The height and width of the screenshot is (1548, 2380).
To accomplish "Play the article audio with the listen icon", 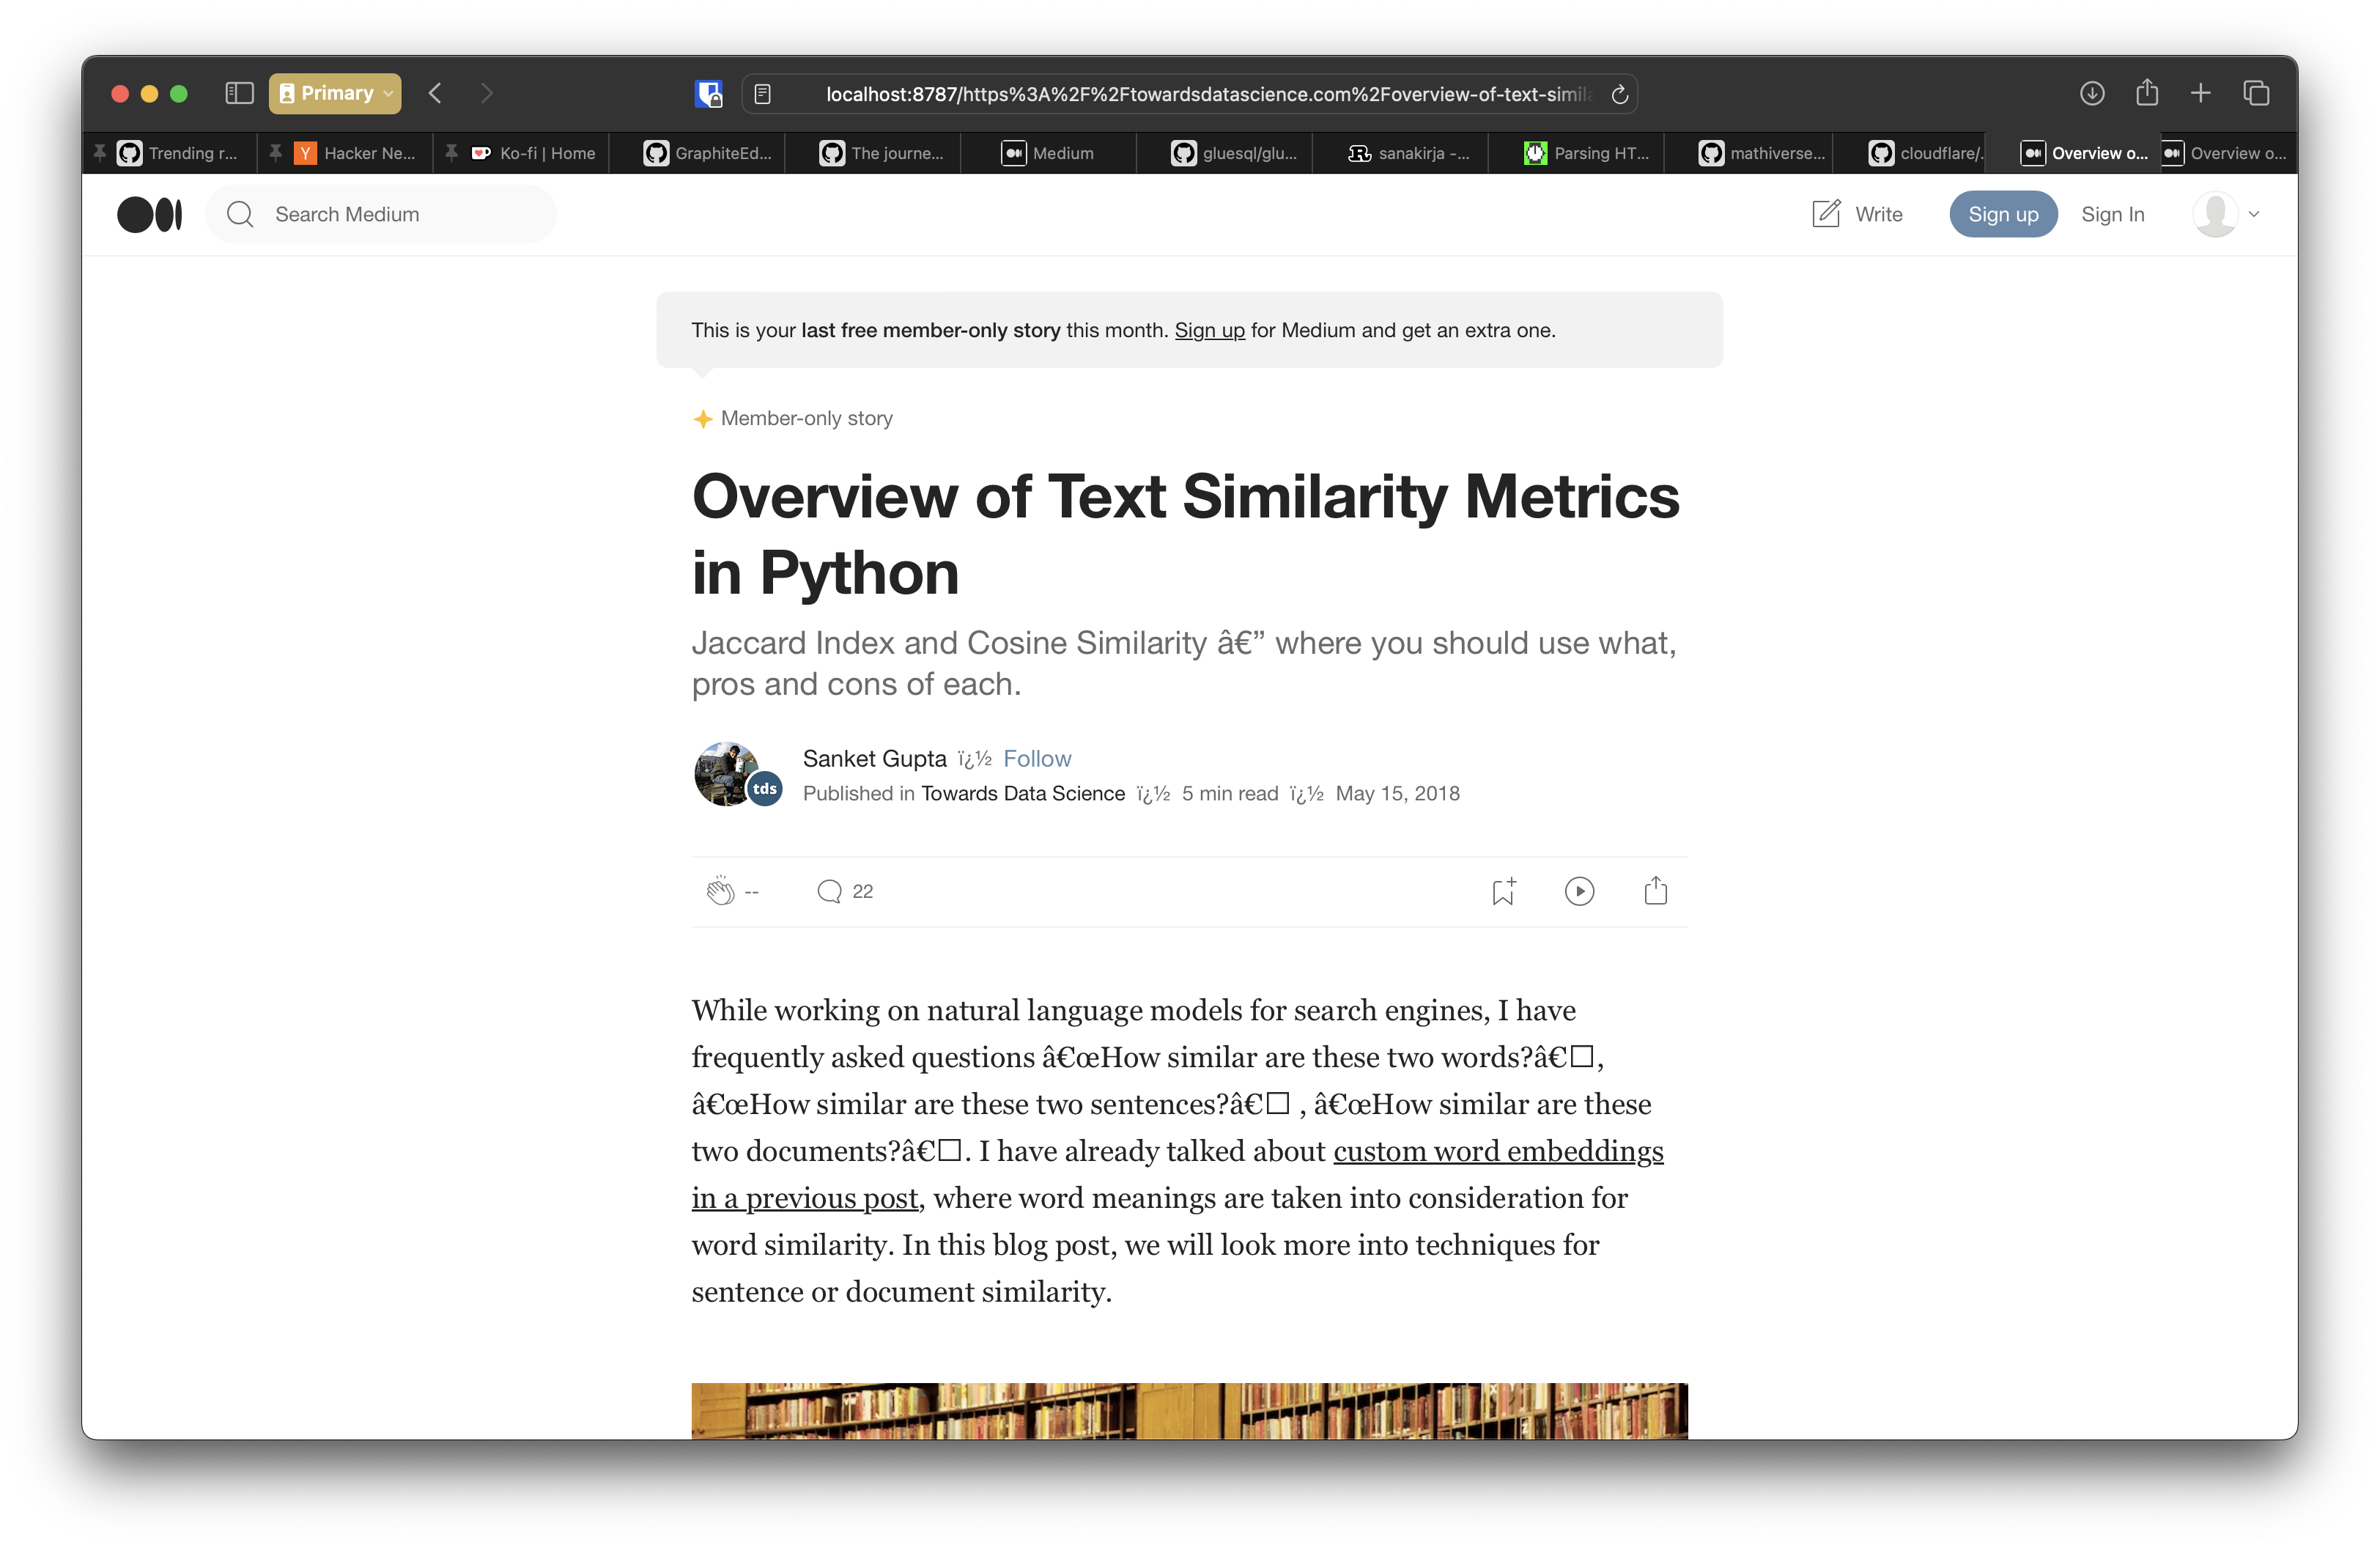I will [x=1579, y=891].
